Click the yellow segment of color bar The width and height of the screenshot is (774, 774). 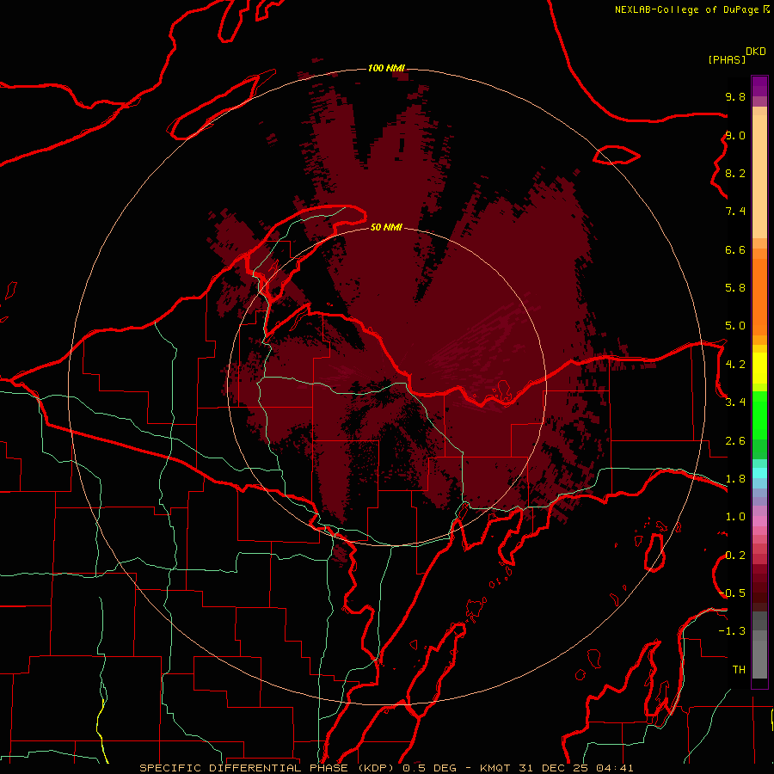tap(759, 368)
